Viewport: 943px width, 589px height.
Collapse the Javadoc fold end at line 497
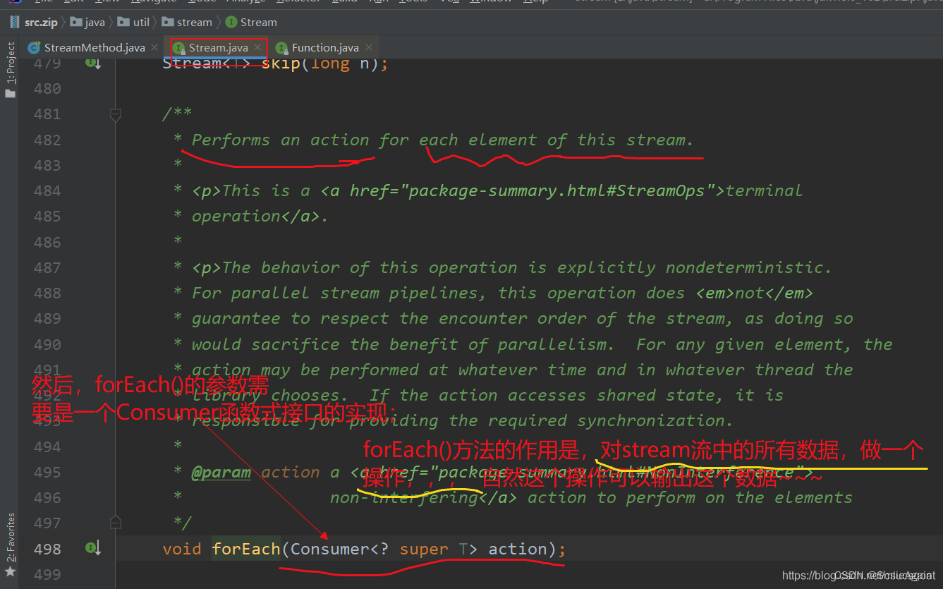(116, 523)
